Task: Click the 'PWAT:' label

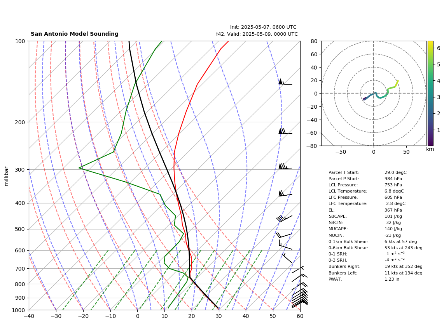Action: click(335, 279)
